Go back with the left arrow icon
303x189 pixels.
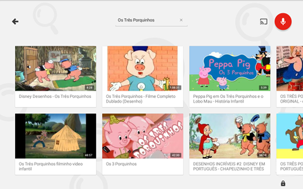coord(15,21)
